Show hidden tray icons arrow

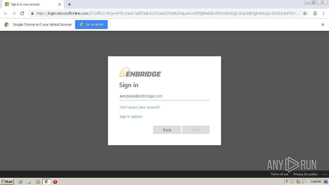point(287,182)
